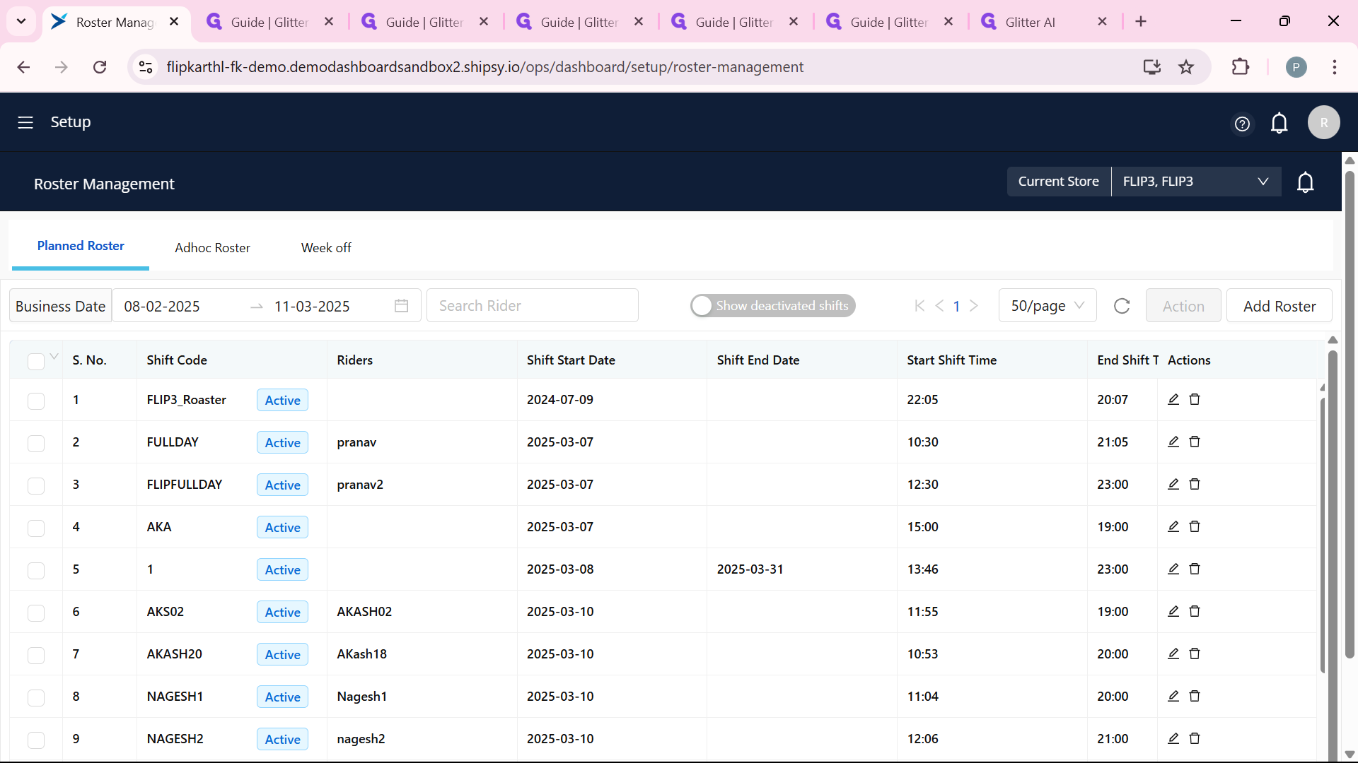Go back in browser history
The width and height of the screenshot is (1358, 763).
[23, 67]
